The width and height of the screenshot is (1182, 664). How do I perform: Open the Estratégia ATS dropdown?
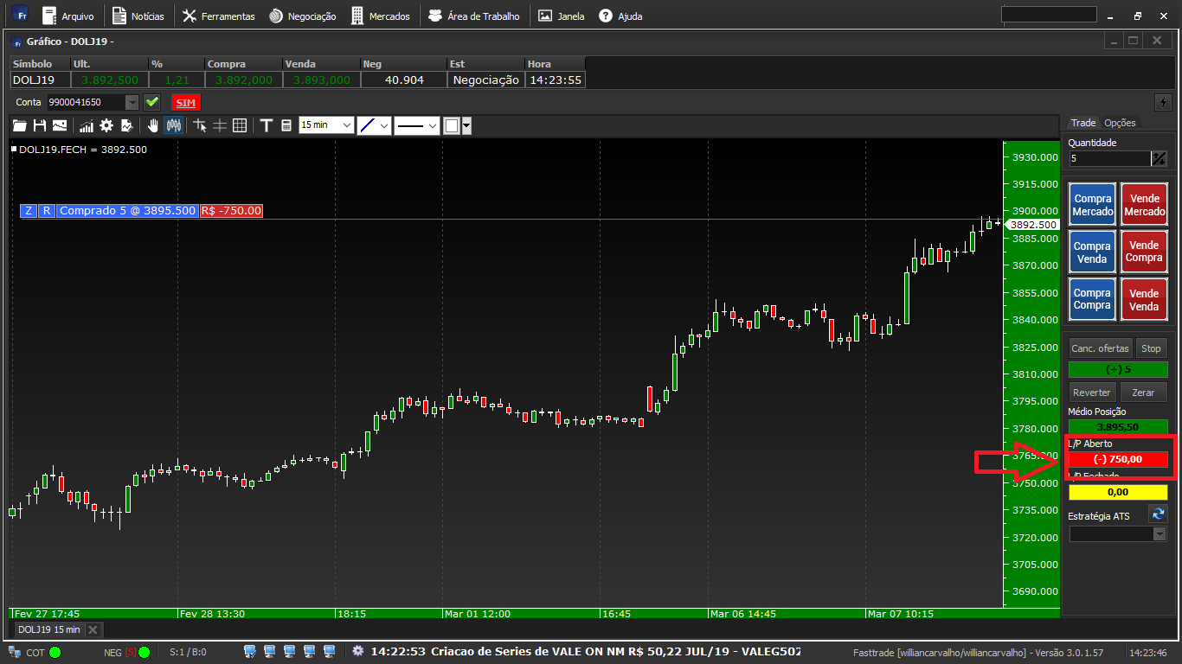(1118, 534)
